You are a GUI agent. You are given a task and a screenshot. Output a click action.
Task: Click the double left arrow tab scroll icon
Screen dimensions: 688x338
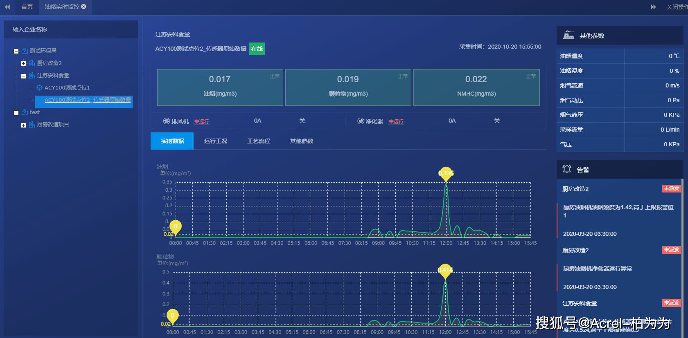coord(7,7)
